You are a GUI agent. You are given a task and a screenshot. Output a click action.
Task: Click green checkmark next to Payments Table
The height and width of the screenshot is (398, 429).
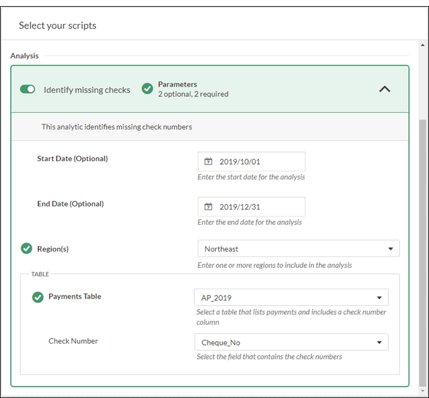click(38, 297)
